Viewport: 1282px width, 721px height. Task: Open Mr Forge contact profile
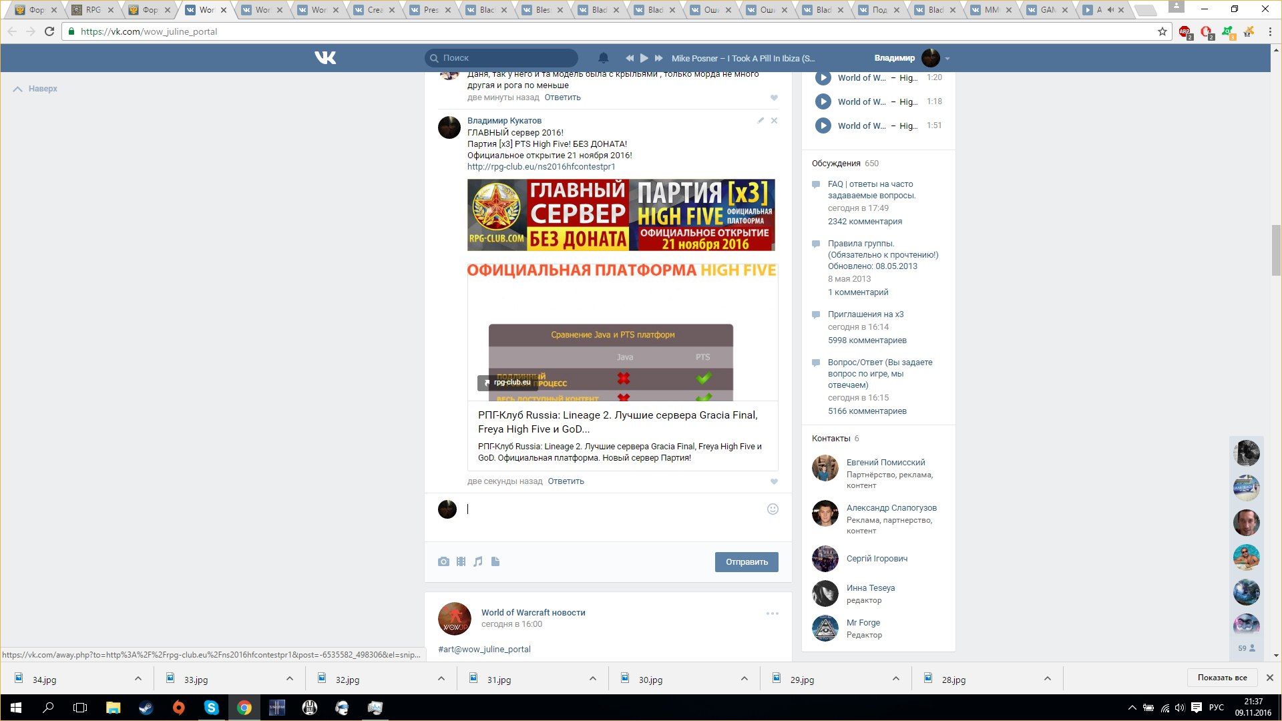point(863,623)
